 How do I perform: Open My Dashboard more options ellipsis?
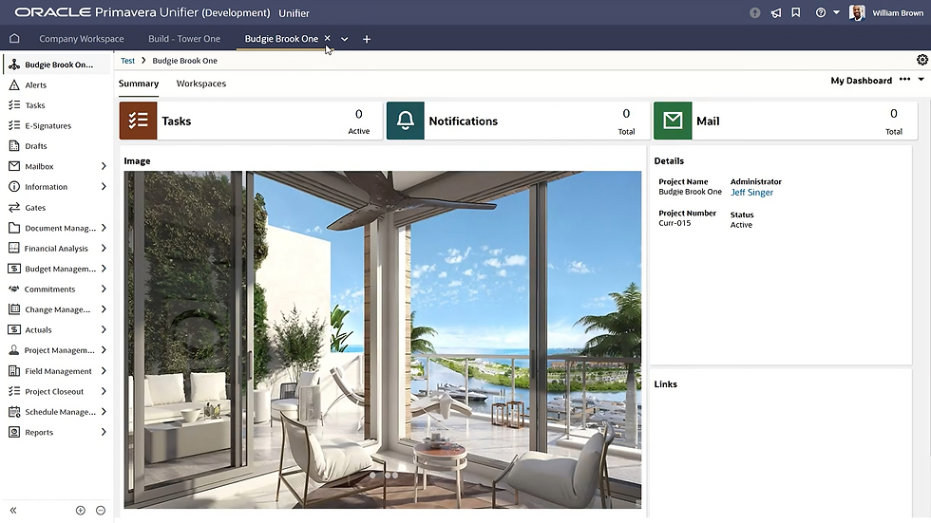904,80
